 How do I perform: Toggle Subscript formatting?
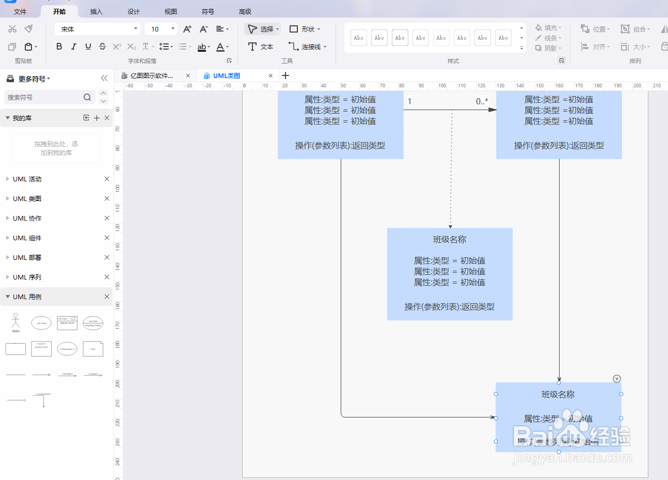click(132, 47)
